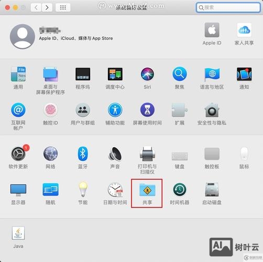Go forward with the right arrow button
The height and width of the screenshot is (262, 263).
click(47, 7)
